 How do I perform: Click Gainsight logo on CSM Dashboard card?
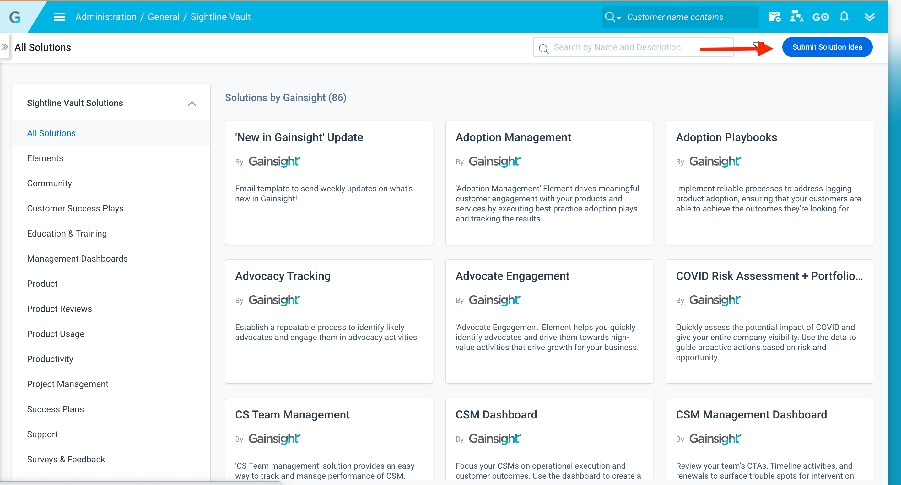[495, 439]
